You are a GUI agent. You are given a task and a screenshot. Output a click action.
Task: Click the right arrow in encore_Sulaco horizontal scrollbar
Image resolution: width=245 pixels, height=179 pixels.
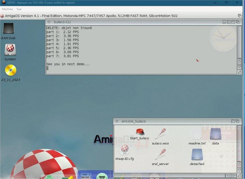click(234, 176)
